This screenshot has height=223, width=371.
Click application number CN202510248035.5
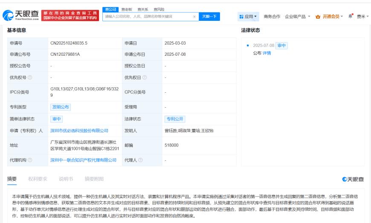coord(69,43)
